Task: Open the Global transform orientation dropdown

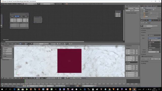Action: coord(43,78)
